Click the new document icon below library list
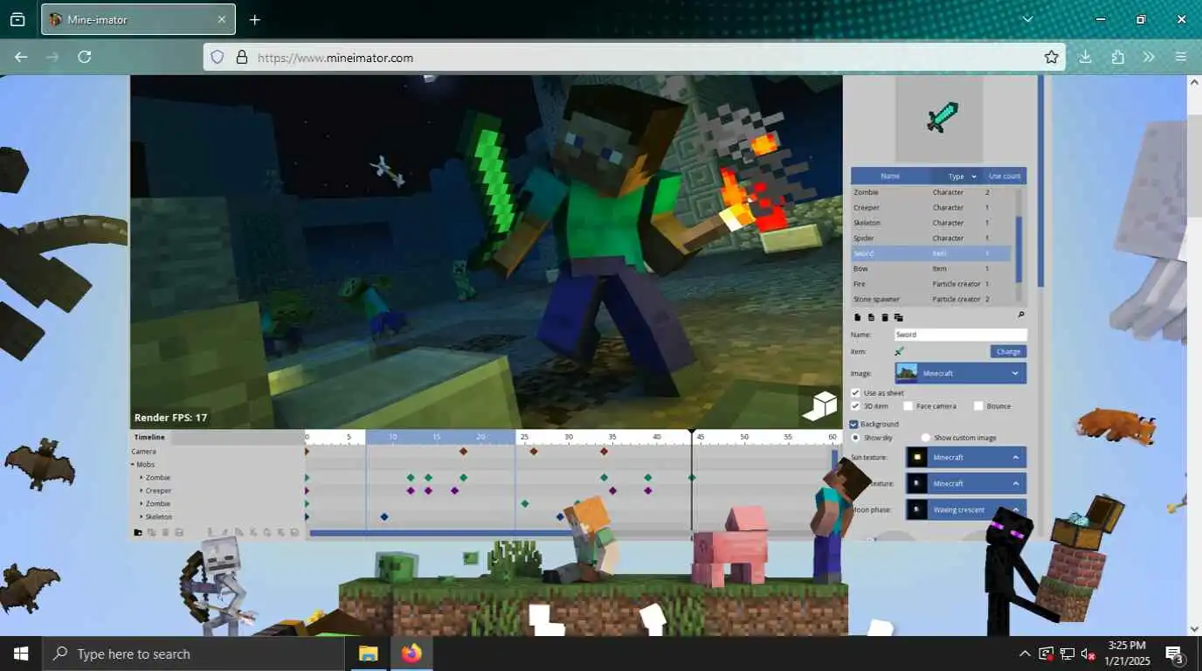Image resolution: width=1202 pixels, height=671 pixels. pyautogui.click(x=857, y=317)
